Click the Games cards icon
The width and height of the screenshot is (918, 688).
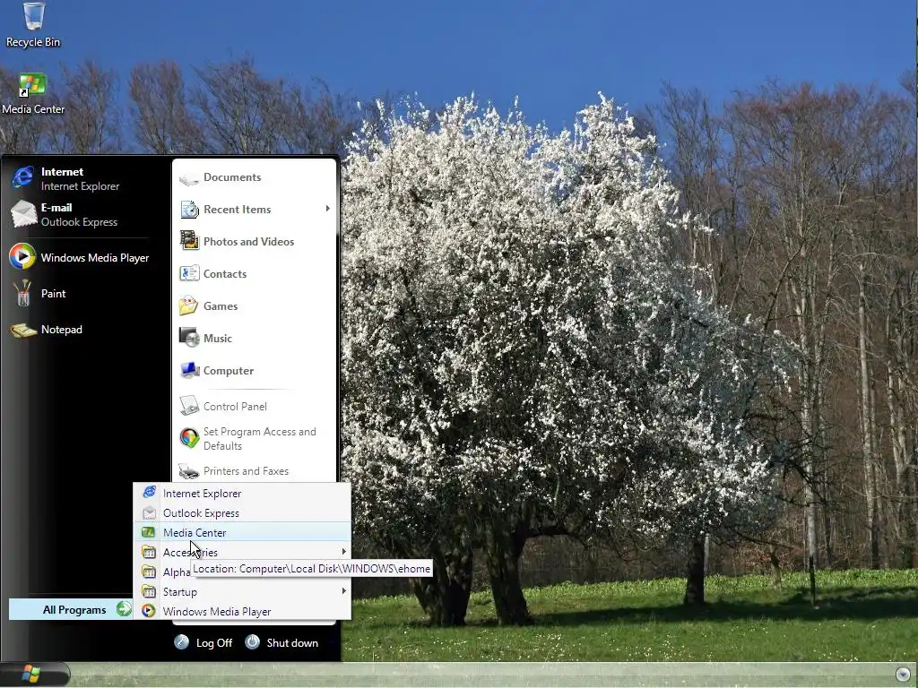click(188, 306)
